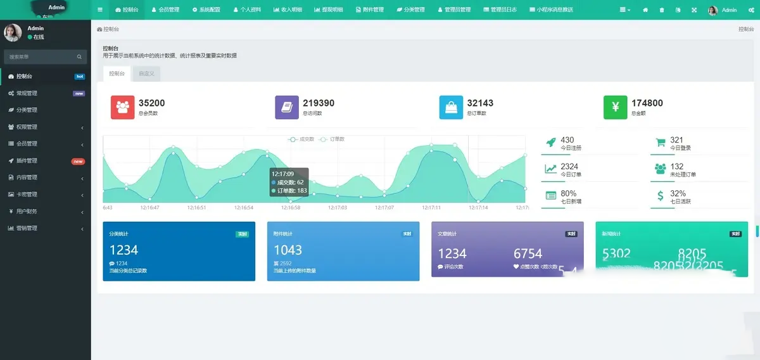
Task: Click the blue 总订单数 shopping bag icon
Action: (x=451, y=107)
